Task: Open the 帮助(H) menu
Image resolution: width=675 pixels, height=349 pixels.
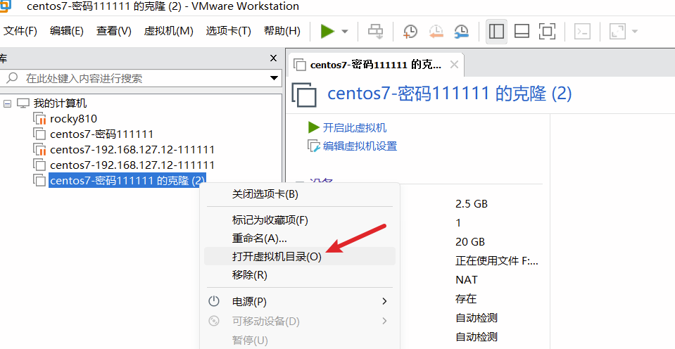Action: pyautogui.click(x=282, y=31)
